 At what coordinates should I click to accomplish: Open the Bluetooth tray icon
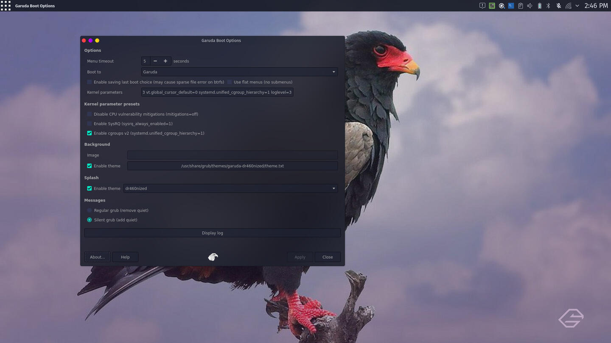tap(548, 6)
